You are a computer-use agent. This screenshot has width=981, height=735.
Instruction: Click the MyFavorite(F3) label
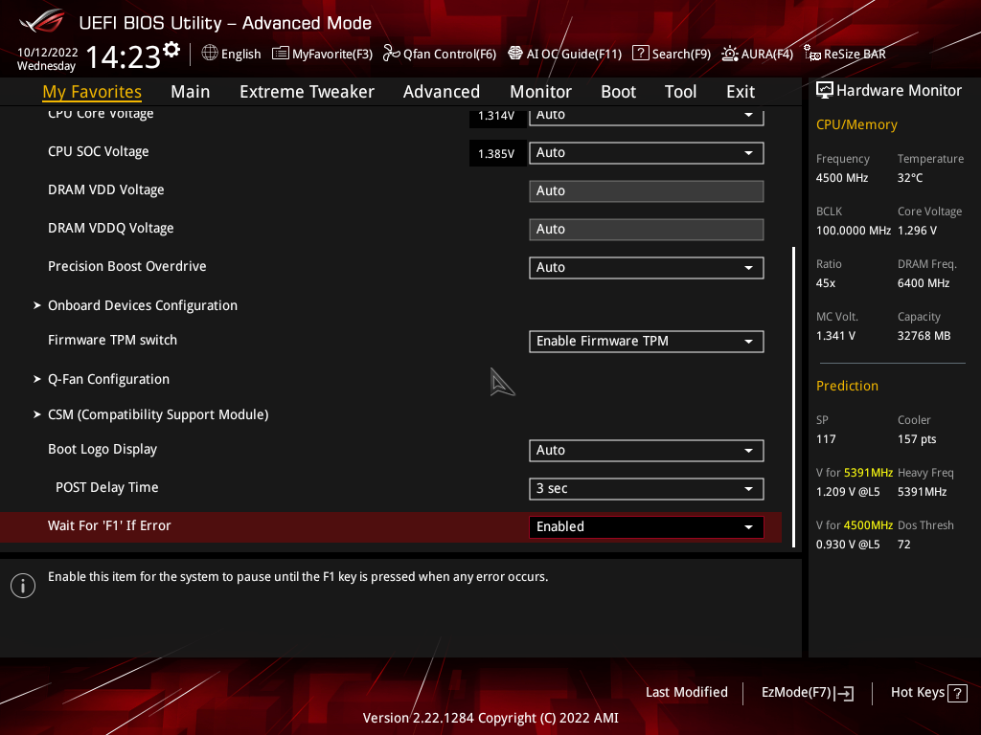(332, 54)
